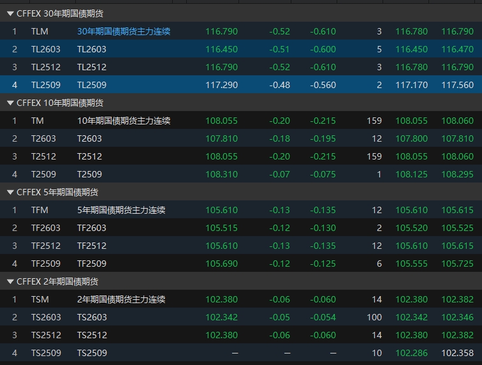Click the TM code cell
The height and width of the screenshot is (365, 482).
pyautogui.click(x=37, y=121)
